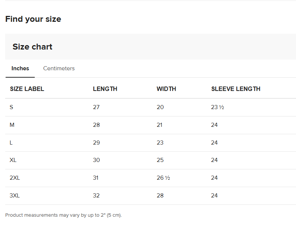Click the SIZE LABEL column header
296x230 pixels.
point(27,89)
